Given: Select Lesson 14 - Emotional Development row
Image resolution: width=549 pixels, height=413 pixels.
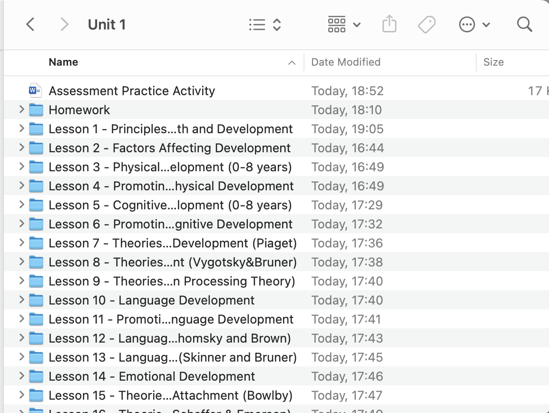Looking at the screenshot, I should click(152, 376).
